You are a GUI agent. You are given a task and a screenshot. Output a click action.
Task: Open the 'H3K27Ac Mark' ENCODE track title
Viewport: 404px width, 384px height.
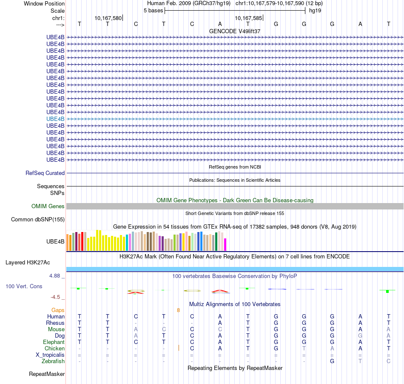(x=235, y=257)
